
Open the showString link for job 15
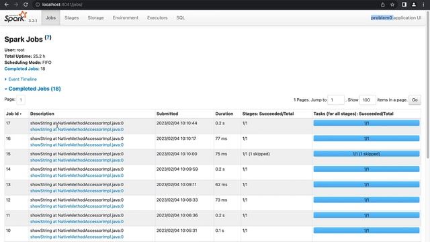tap(77, 160)
